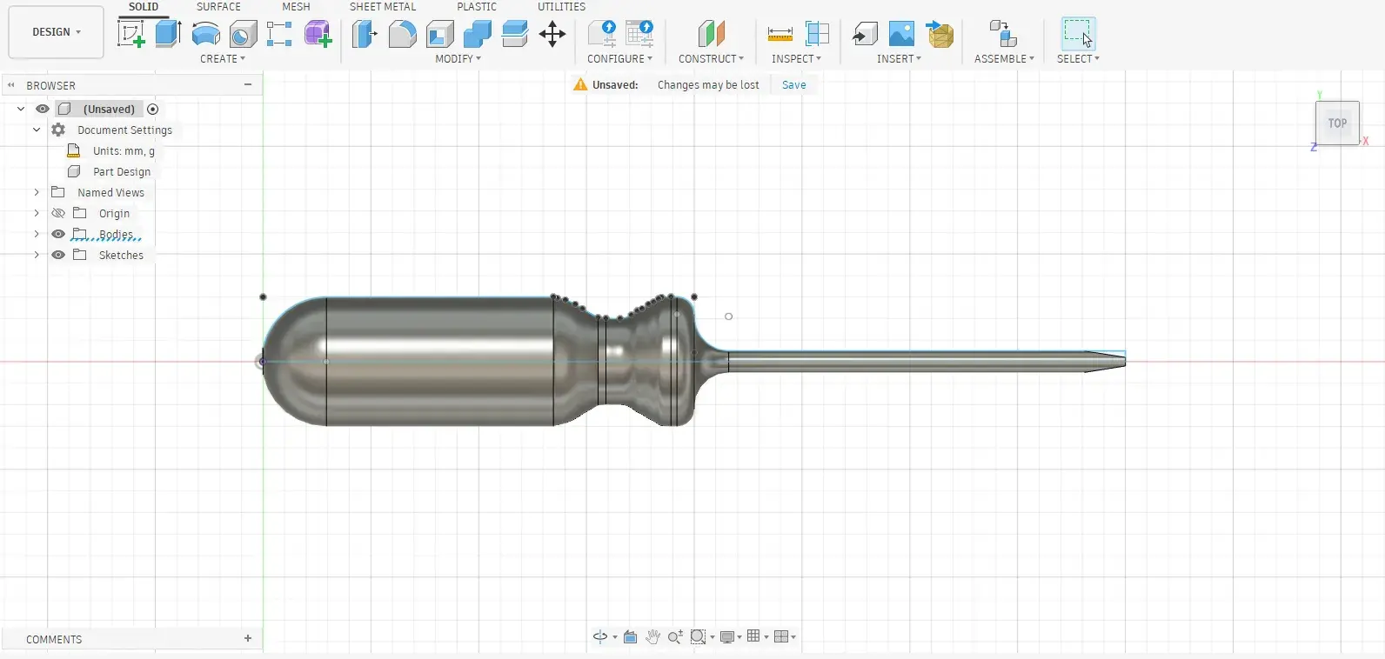
Task: Activate the Extrude tool
Action: [168, 34]
